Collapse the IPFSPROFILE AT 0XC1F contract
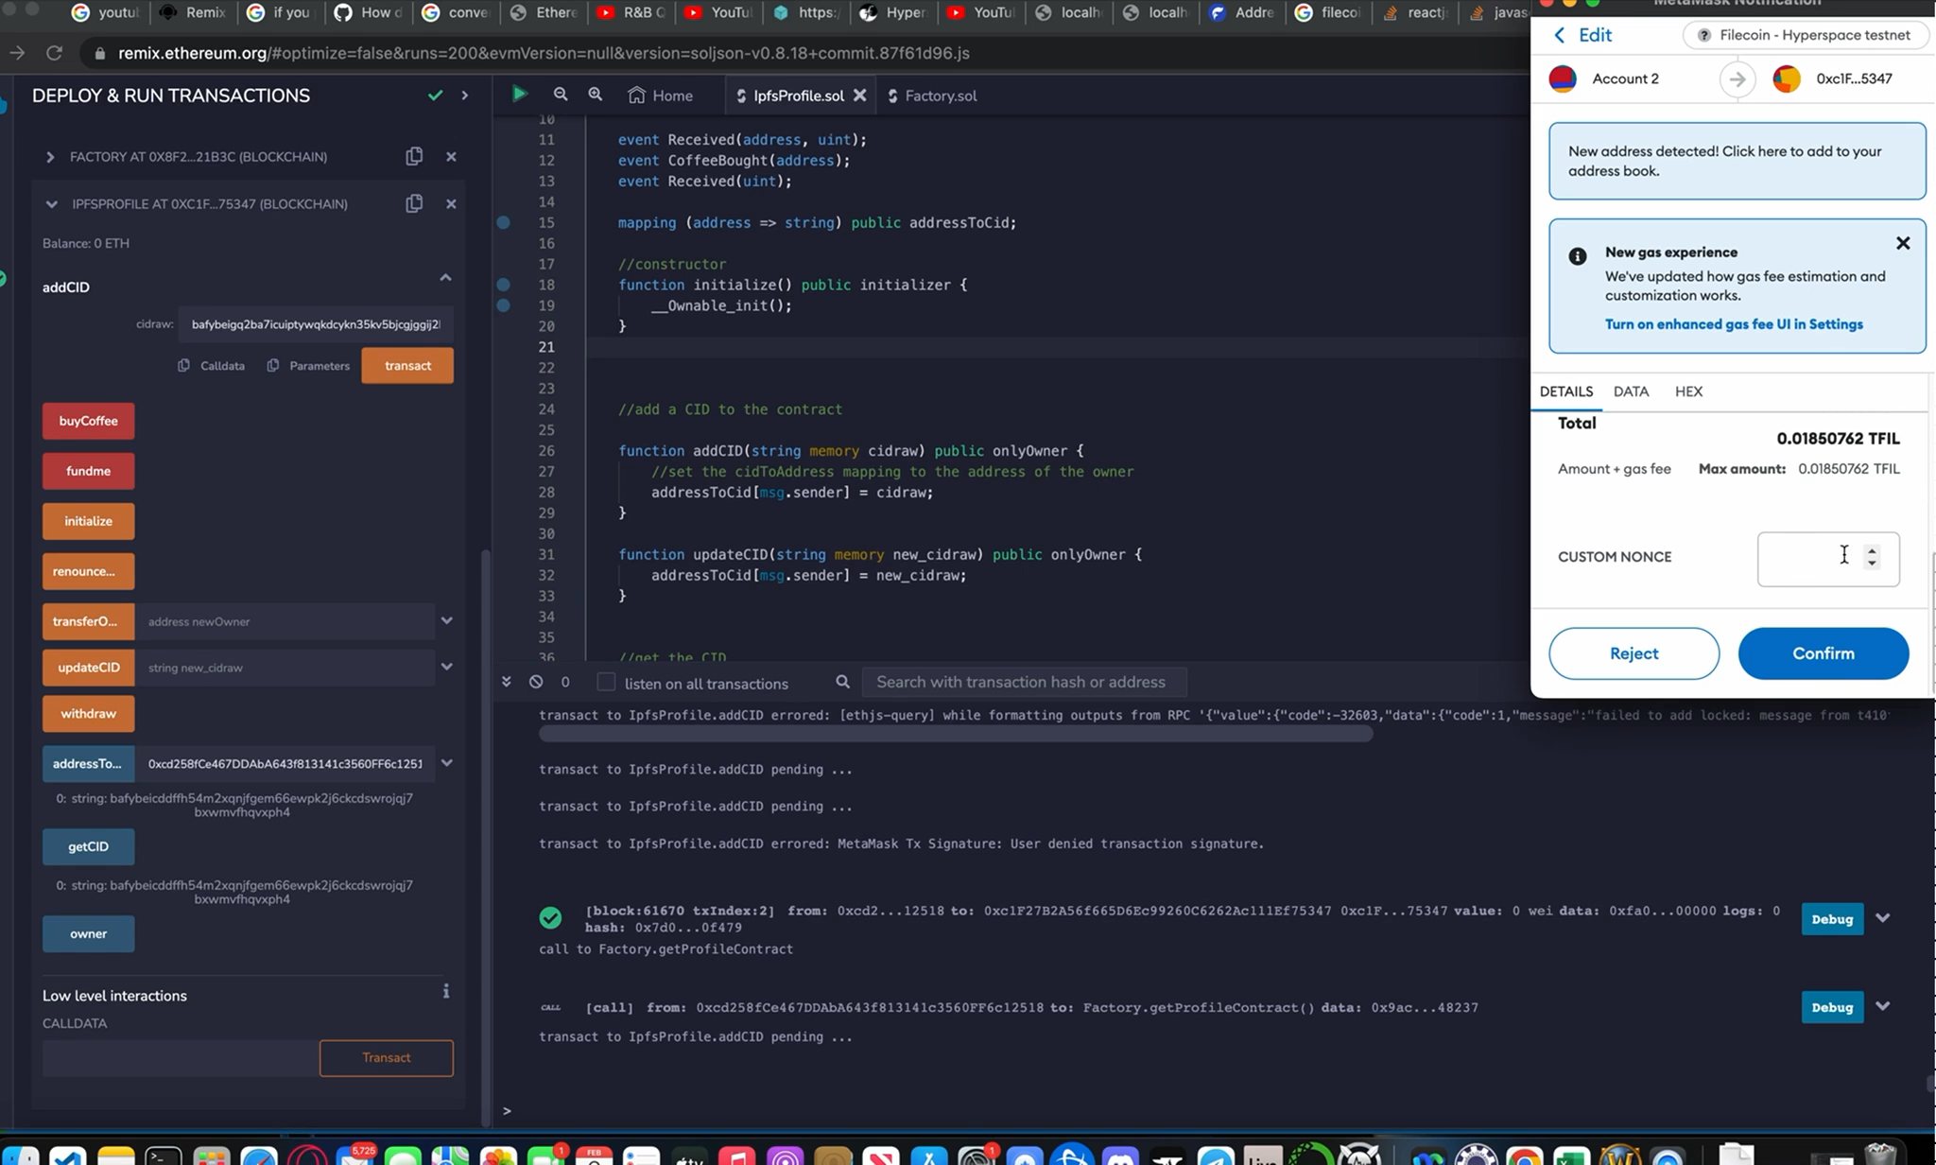The width and height of the screenshot is (1936, 1165). tap(51, 203)
